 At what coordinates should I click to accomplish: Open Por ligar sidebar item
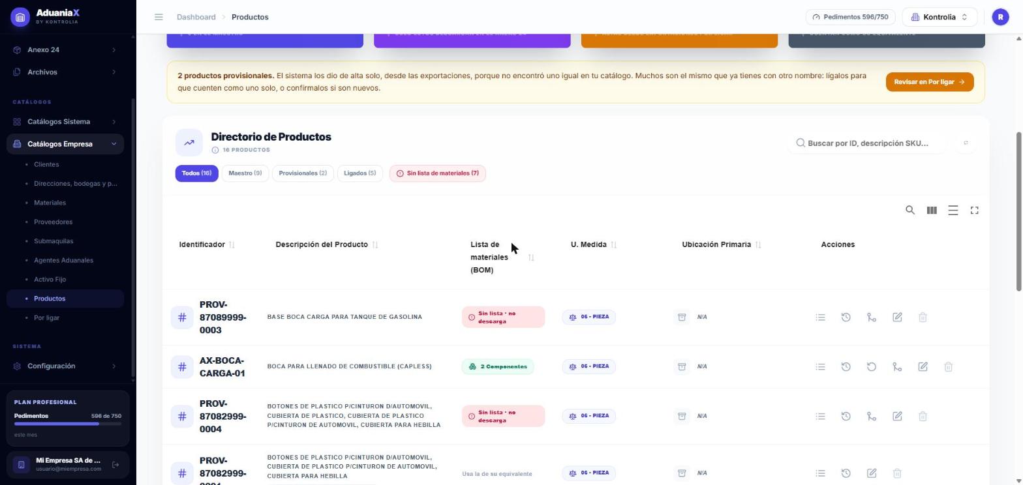pyautogui.click(x=46, y=317)
